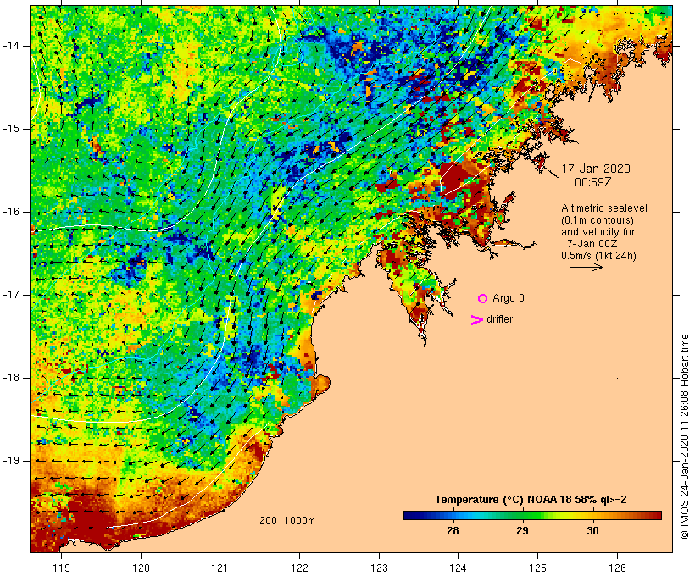Click the longitude axis label 124

point(458,568)
